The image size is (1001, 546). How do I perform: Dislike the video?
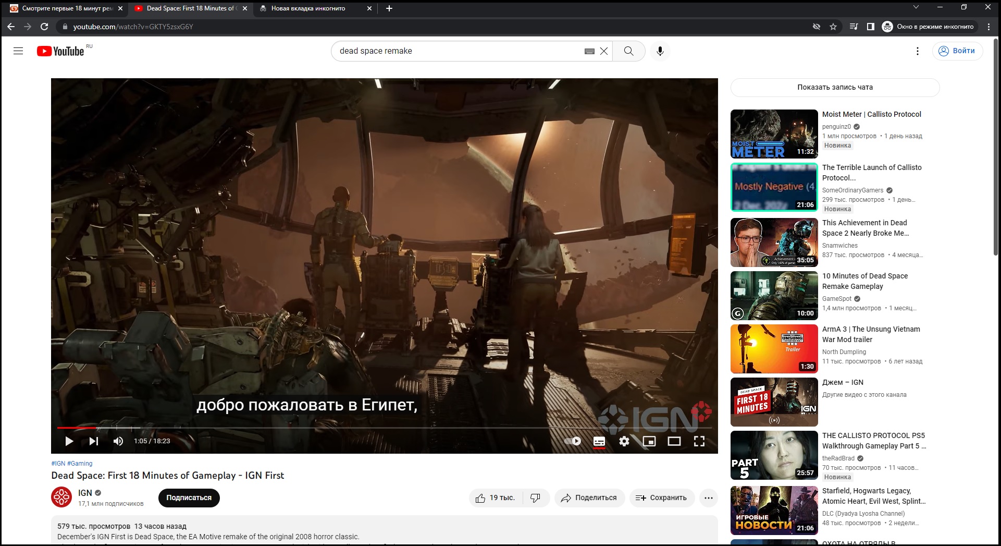click(536, 498)
